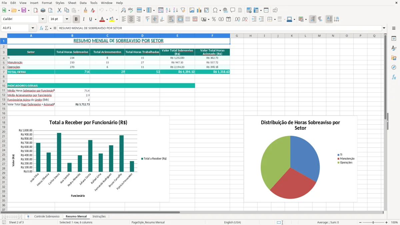Open the Paste options dropdown arrow
400x225 pixels.
(x=78, y=10)
